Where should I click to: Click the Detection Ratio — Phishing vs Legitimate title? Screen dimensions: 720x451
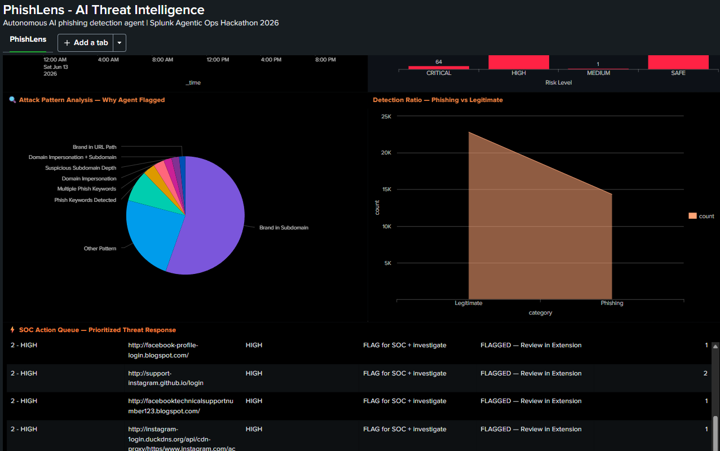point(438,100)
